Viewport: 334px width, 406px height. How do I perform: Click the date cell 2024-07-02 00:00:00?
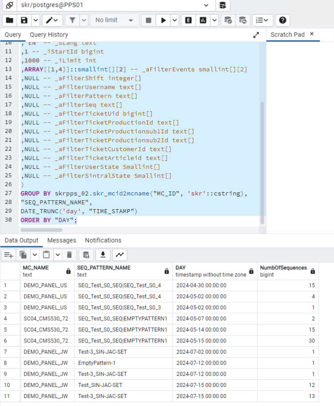pyautogui.click(x=215, y=352)
